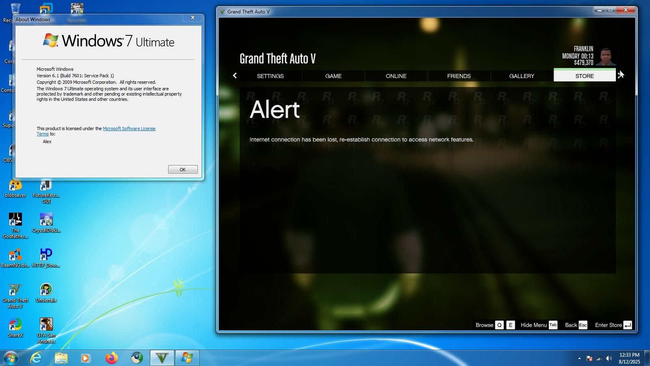The height and width of the screenshot is (366, 650).
Task: Click the Alert heading text
Action: click(275, 109)
